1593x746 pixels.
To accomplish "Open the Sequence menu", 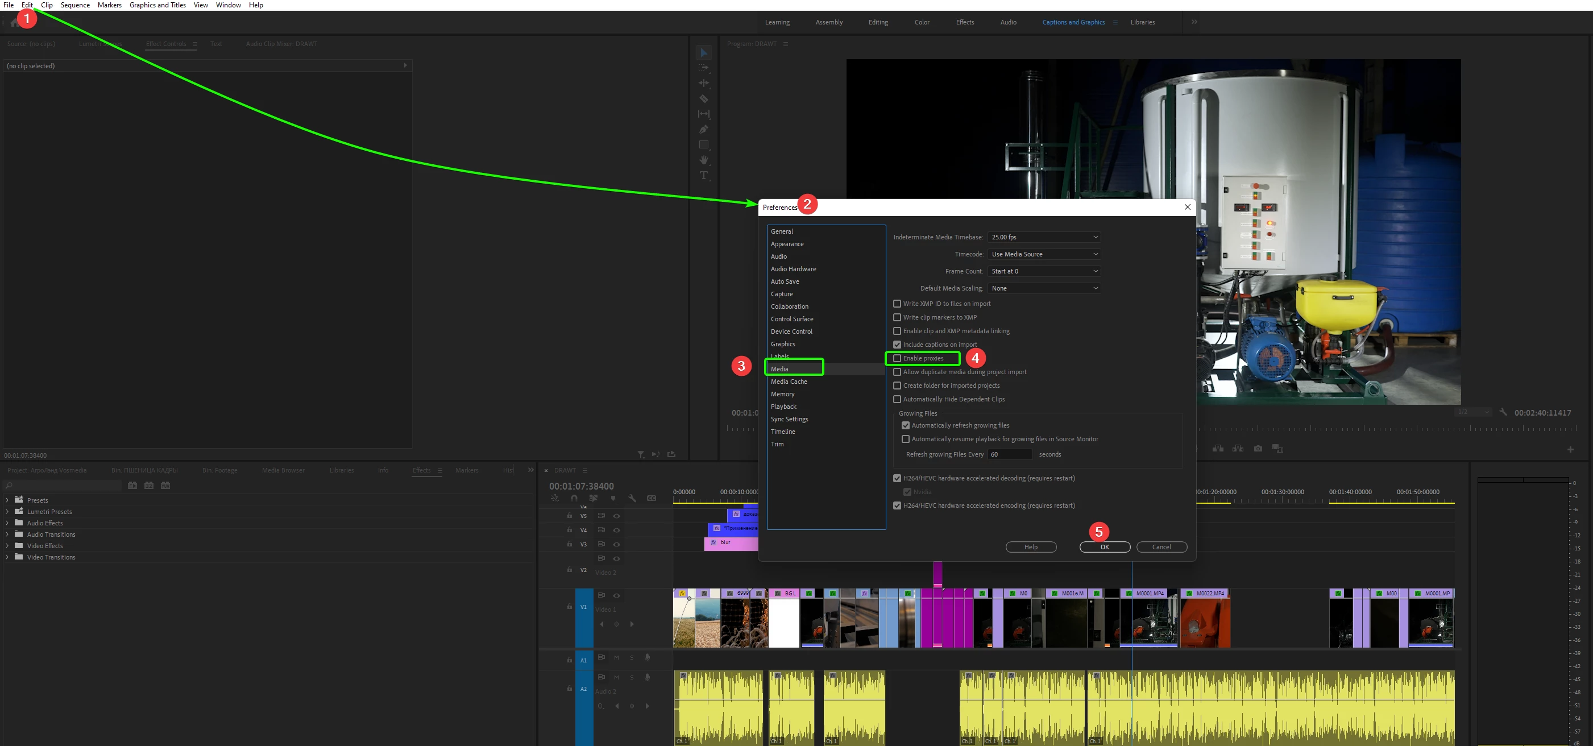I will (x=75, y=5).
